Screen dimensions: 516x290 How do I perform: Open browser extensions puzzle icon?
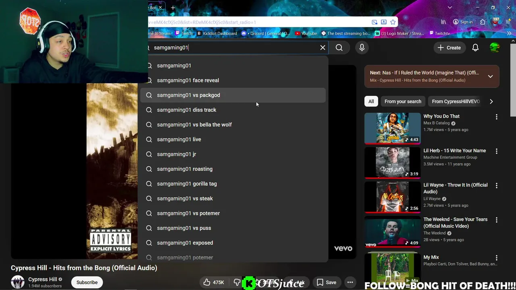(x=483, y=22)
